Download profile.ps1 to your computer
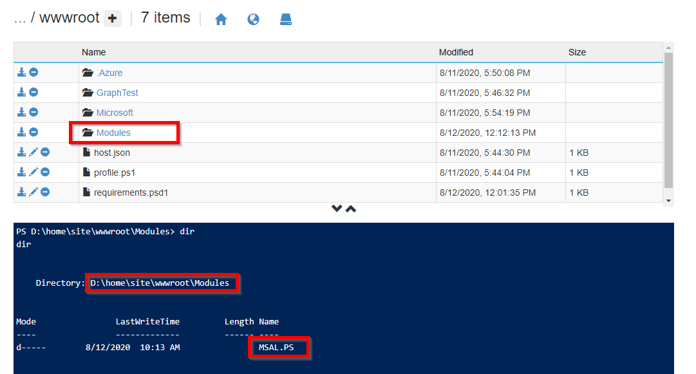 (x=21, y=172)
